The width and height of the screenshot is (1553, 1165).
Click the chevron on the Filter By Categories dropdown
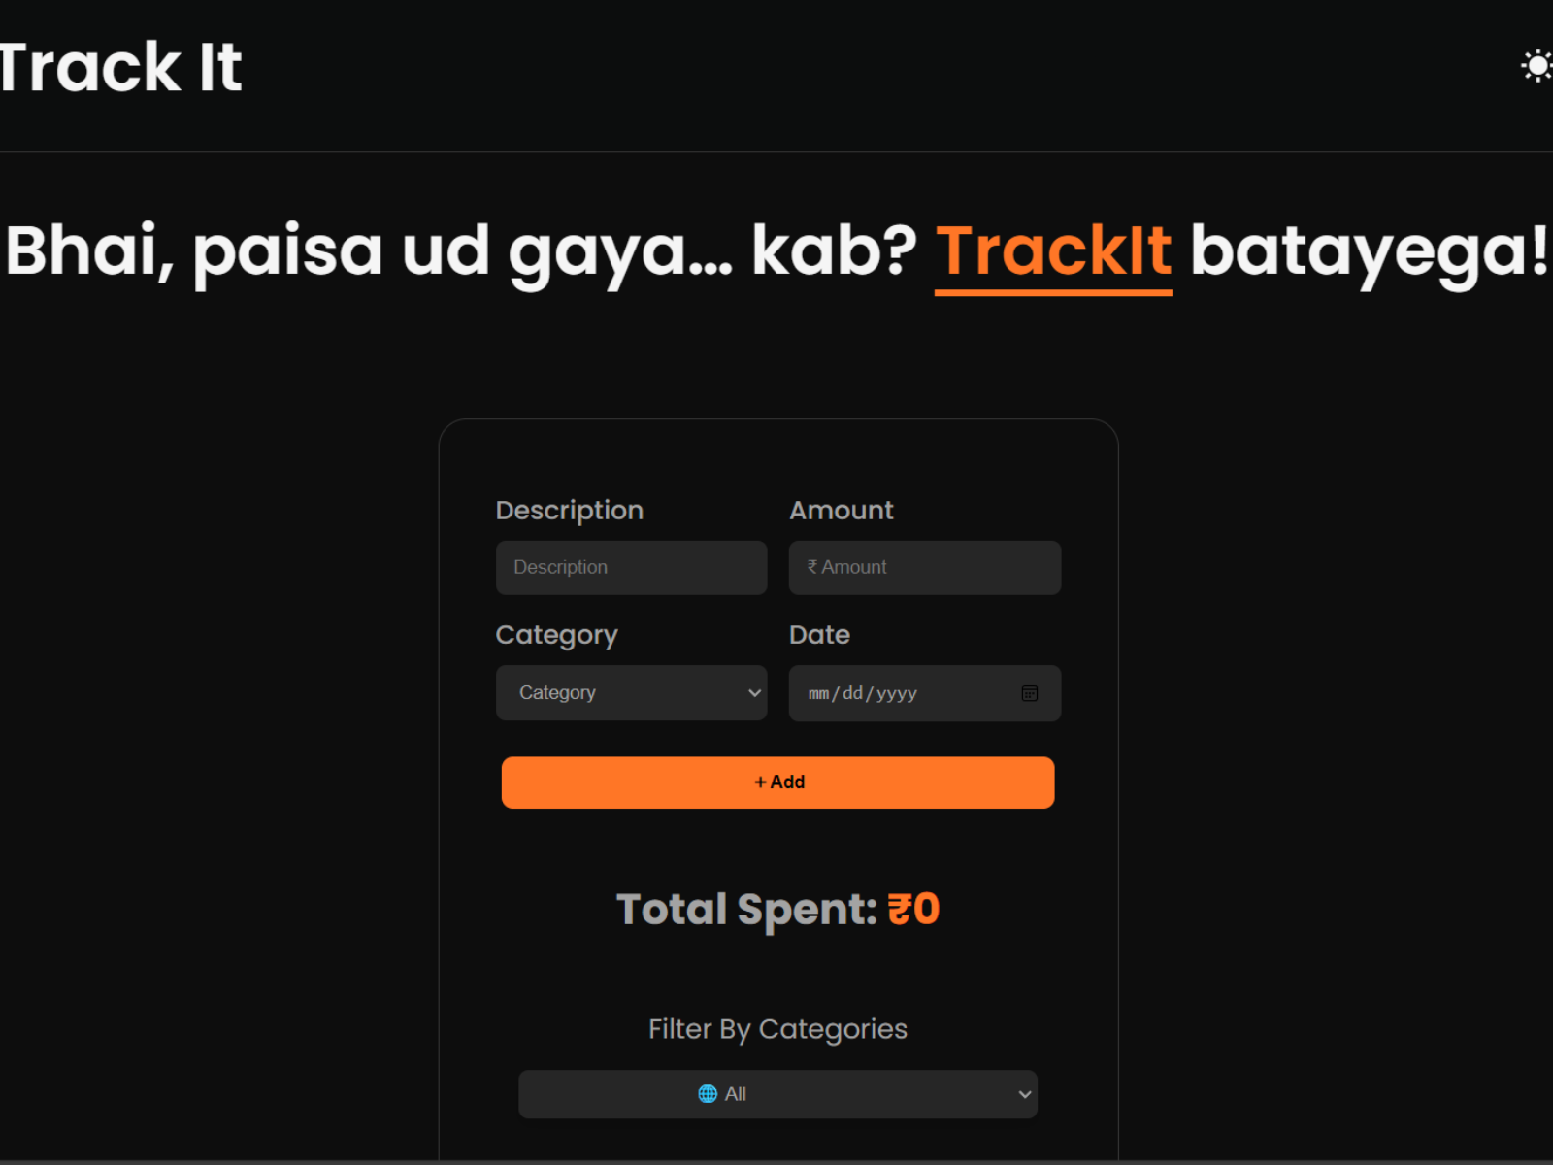click(x=1024, y=1094)
